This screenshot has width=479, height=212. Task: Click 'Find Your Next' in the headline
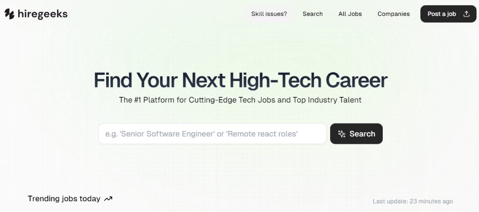tap(159, 80)
